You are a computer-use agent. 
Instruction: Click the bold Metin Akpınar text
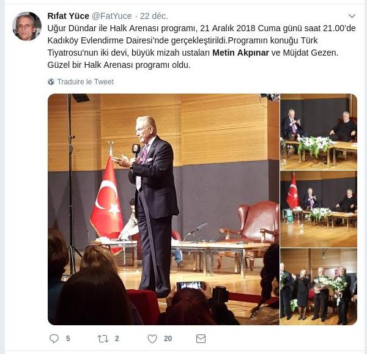(x=240, y=53)
